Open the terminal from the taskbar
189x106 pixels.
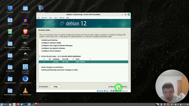click(x=25, y=105)
